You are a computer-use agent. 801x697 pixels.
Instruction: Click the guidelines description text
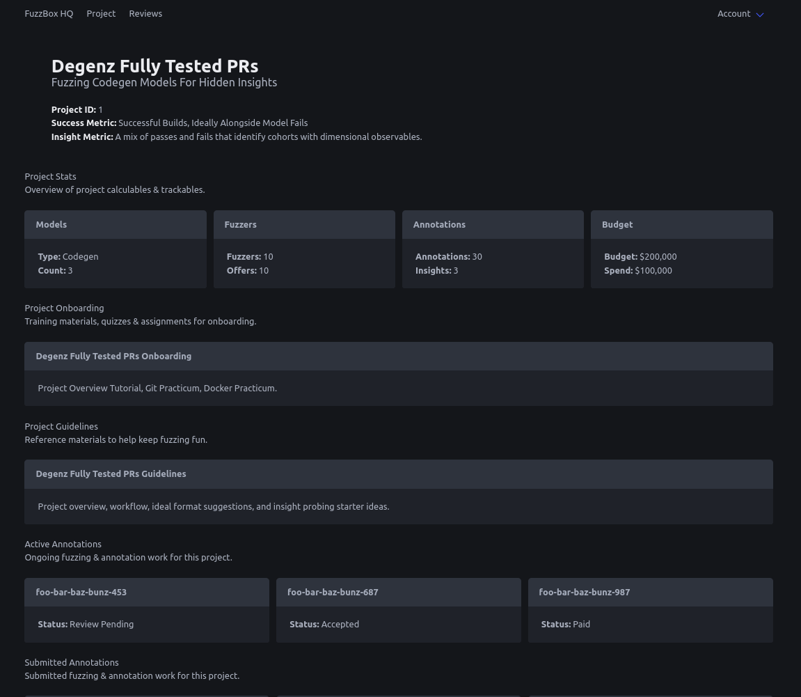coord(213,507)
